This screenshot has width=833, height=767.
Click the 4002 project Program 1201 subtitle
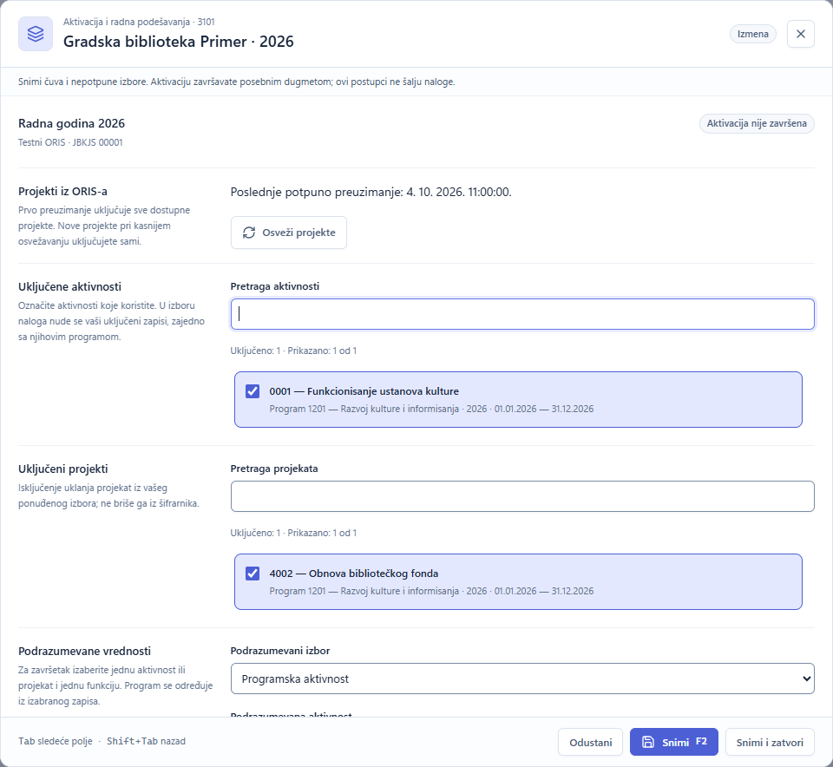tap(431, 591)
